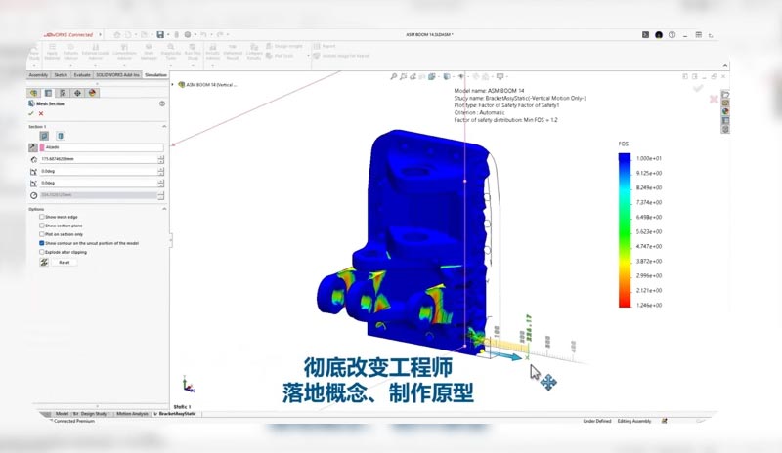Screen dimensions: 782x453
Task: Switch to the Model bottom tab
Action: click(x=62, y=414)
